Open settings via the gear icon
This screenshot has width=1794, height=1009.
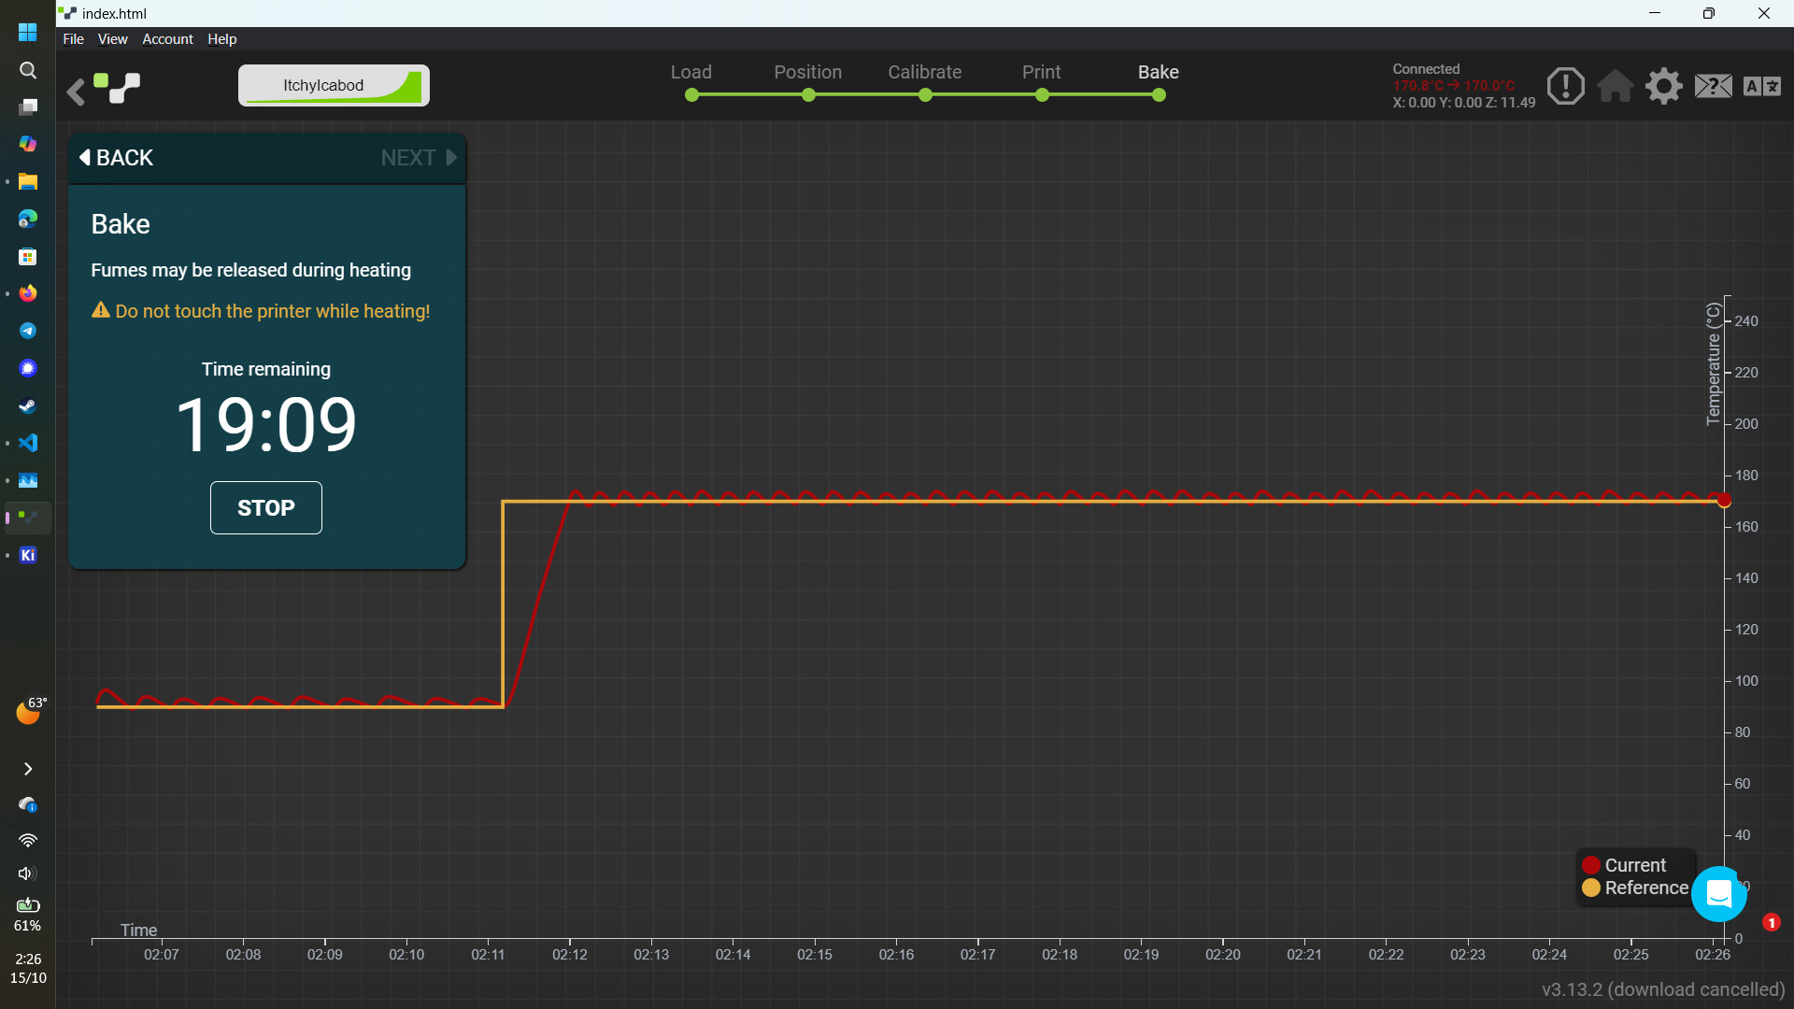coord(1664,86)
